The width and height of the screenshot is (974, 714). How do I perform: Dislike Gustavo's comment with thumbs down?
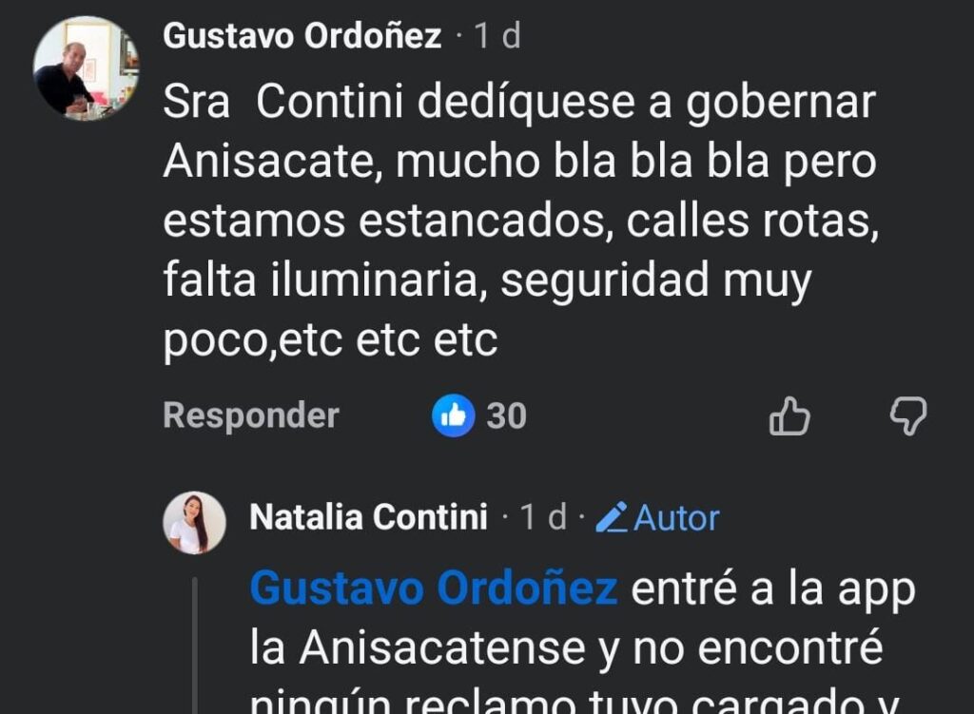click(x=907, y=416)
